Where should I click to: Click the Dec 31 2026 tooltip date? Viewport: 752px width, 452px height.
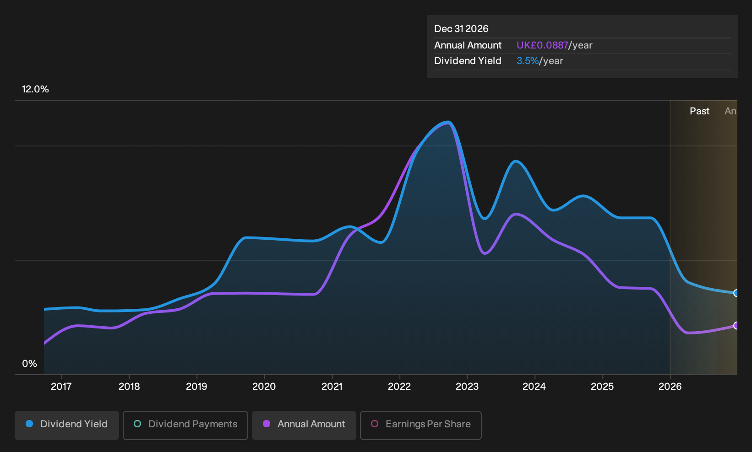tap(461, 29)
